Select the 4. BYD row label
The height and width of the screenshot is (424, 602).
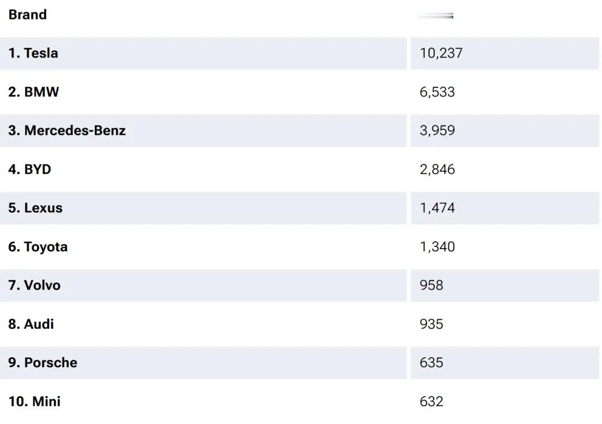[30, 169]
